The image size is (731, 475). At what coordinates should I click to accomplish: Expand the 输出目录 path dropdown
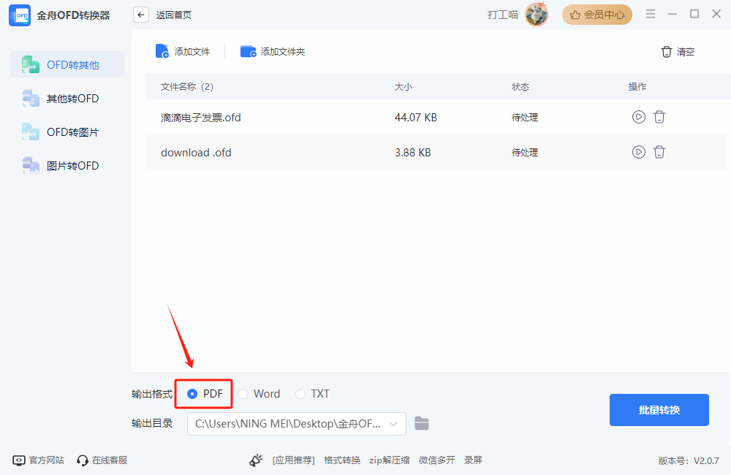pyautogui.click(x=395, y=423)
